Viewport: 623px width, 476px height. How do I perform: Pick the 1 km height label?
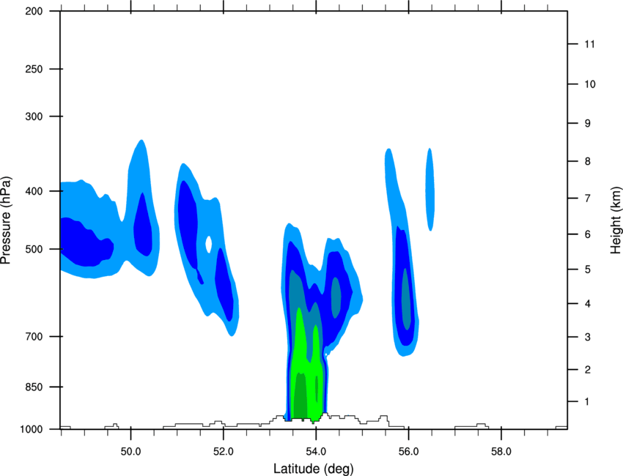click(587, 402)
